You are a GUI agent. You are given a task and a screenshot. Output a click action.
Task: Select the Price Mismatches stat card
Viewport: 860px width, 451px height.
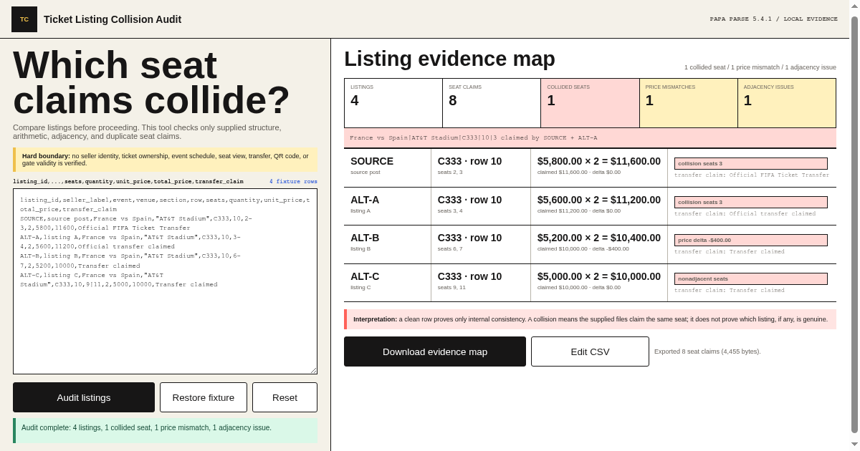(x=688, y=103)
